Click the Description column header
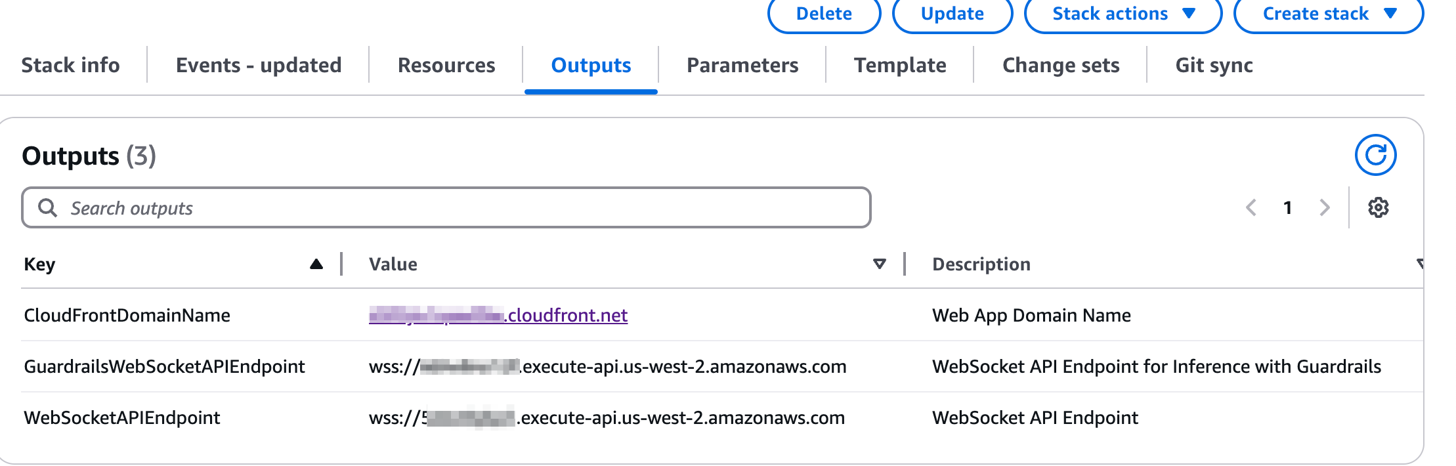Screen dimensions: 1456x466 tap(981, 264)
